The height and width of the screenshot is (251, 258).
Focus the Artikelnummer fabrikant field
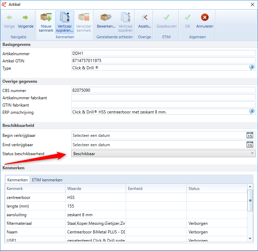click(163, 97)
